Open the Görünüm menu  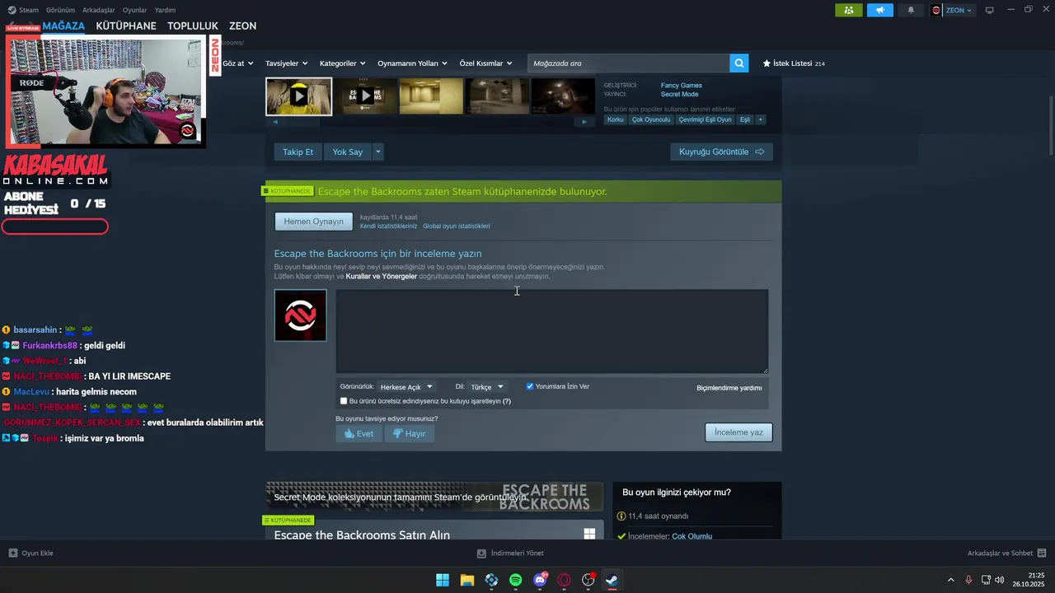[60, 10]
